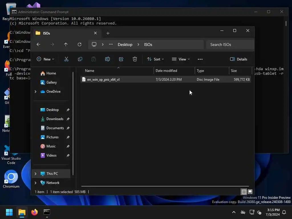Click Command Prompt taskbar icon
This screenshot has width=292, height=219.
tap(47, 212)
